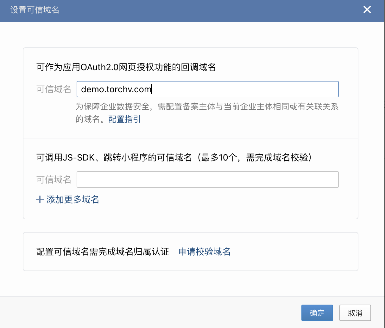The width and height of the screenshot is (385, 328).
Task: Select heading 可作为应用OAuth2.0网页授权功能的回调域名
Action: point(126,67)
